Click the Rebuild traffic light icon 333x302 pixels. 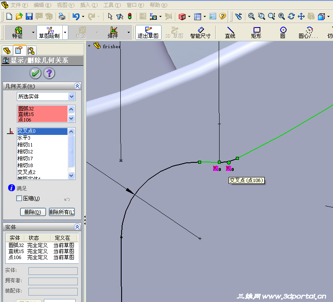click(129, 16)
